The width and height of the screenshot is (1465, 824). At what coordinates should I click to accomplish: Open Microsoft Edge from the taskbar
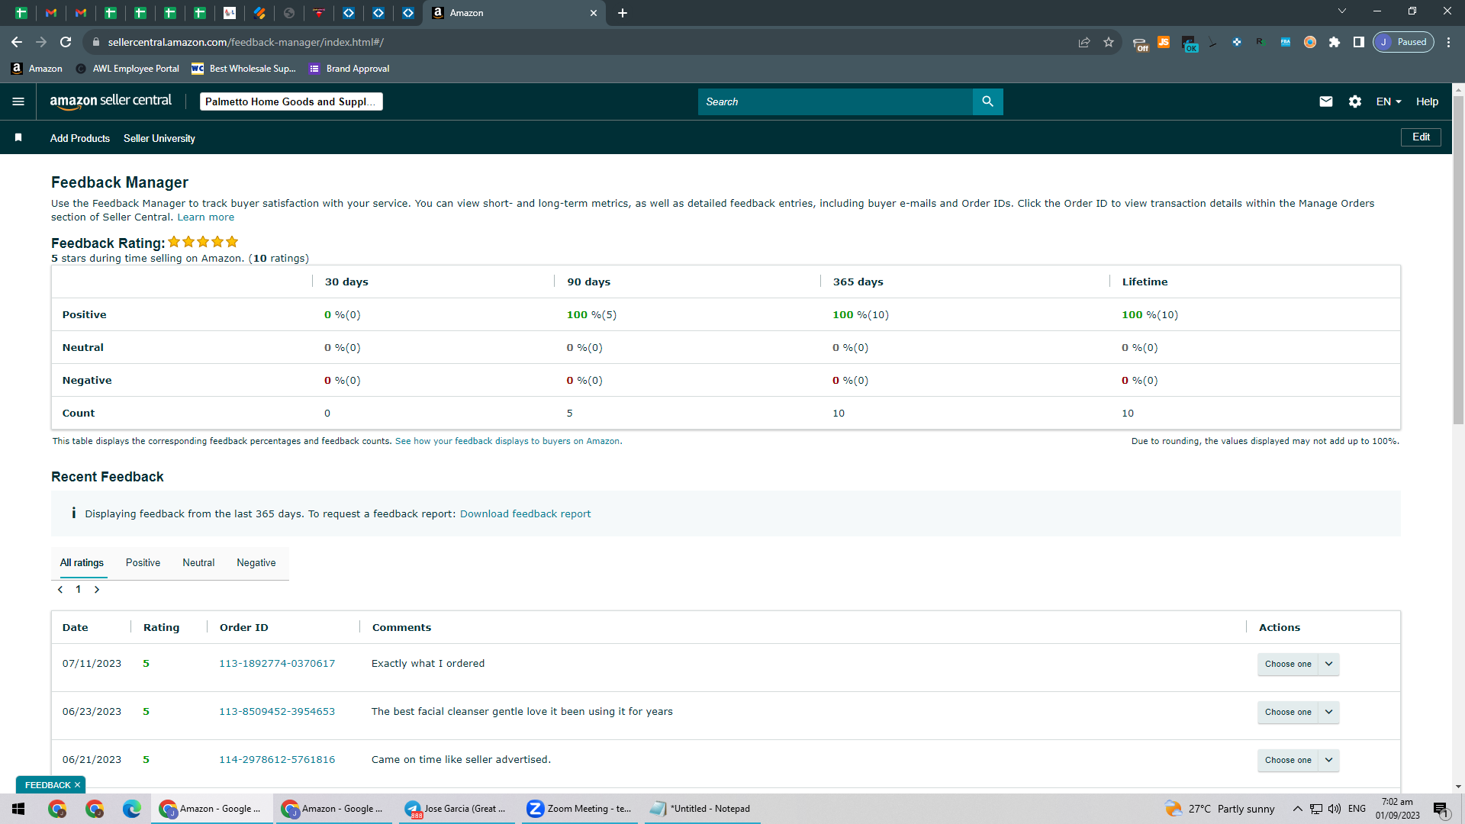(x=132, y=809)
